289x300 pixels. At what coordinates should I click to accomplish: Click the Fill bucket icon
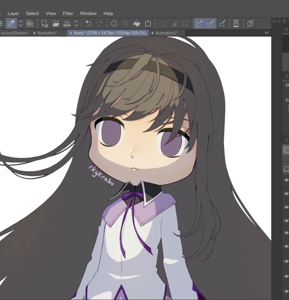click(137, 23)
